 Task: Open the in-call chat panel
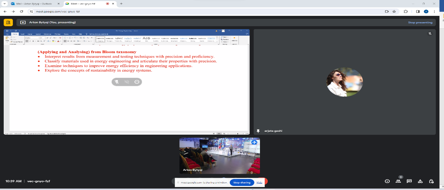click(x=409, y=181)
